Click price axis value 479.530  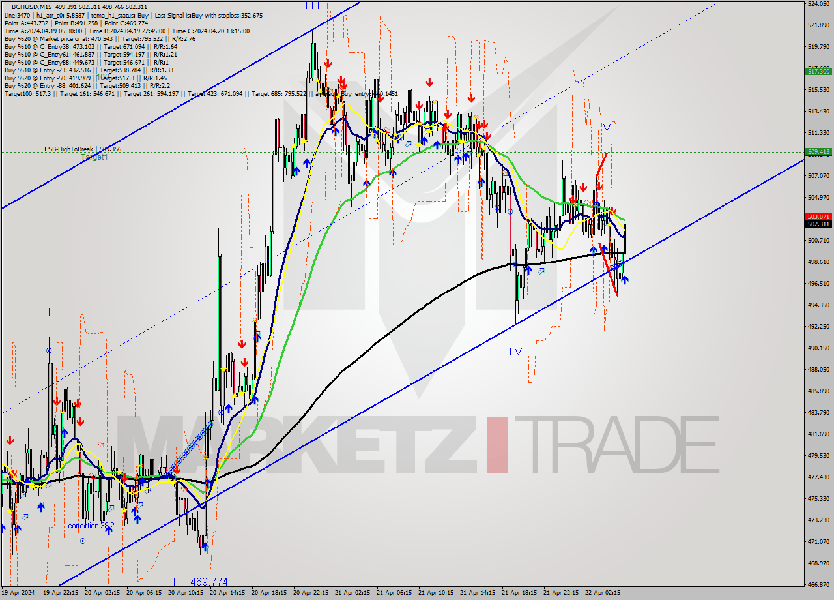coord(818,456)
